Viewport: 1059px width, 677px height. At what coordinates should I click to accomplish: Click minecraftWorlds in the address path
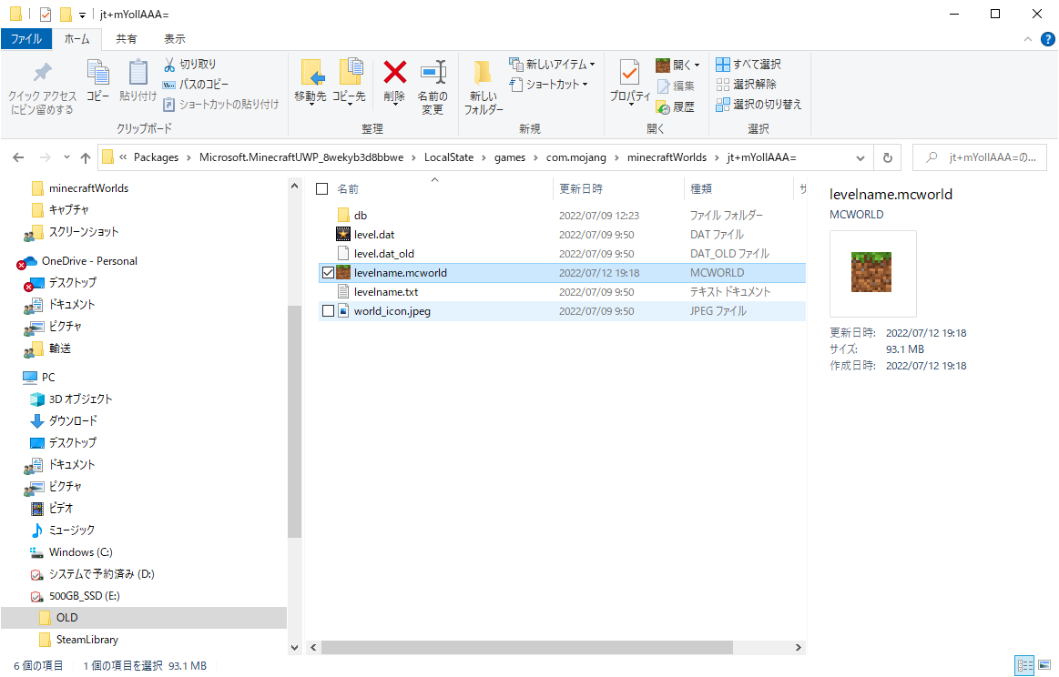click(x=667, y=157)
